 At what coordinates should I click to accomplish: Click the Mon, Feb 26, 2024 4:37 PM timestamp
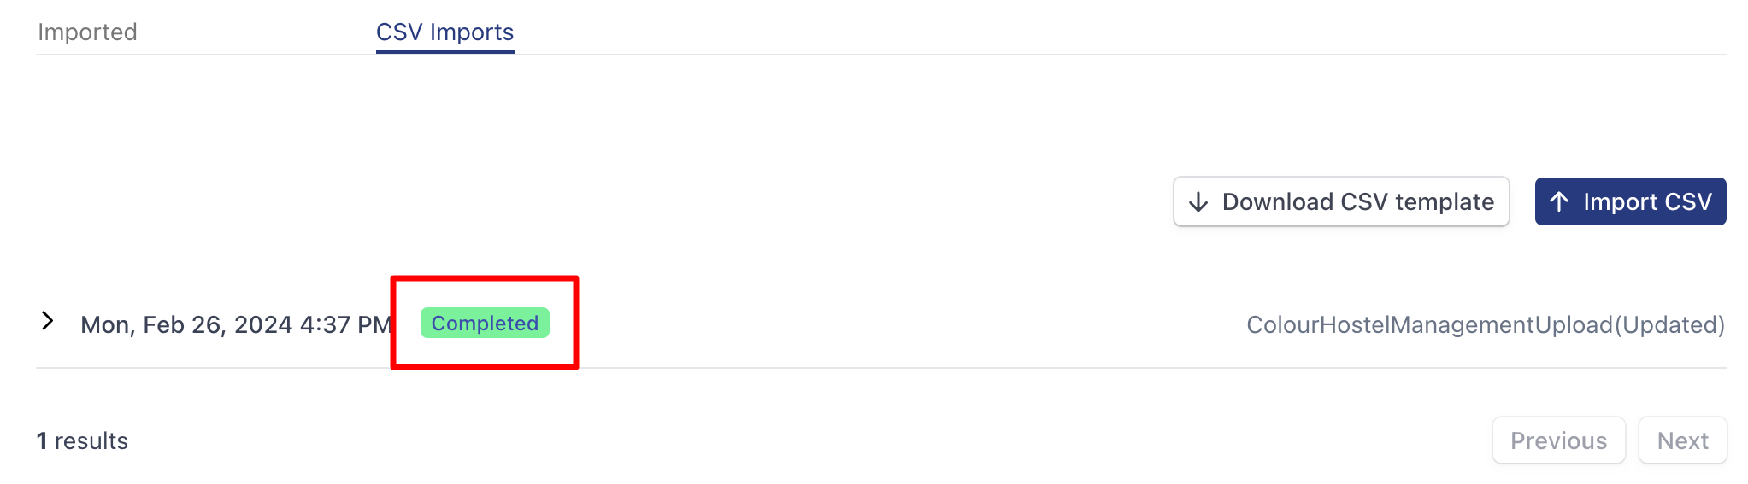click(x=235, y=325)
